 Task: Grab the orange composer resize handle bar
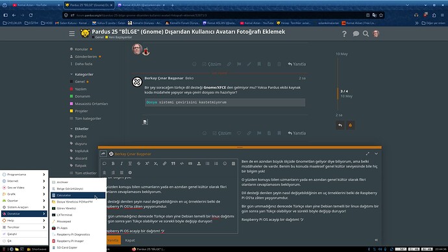point(240,147)
